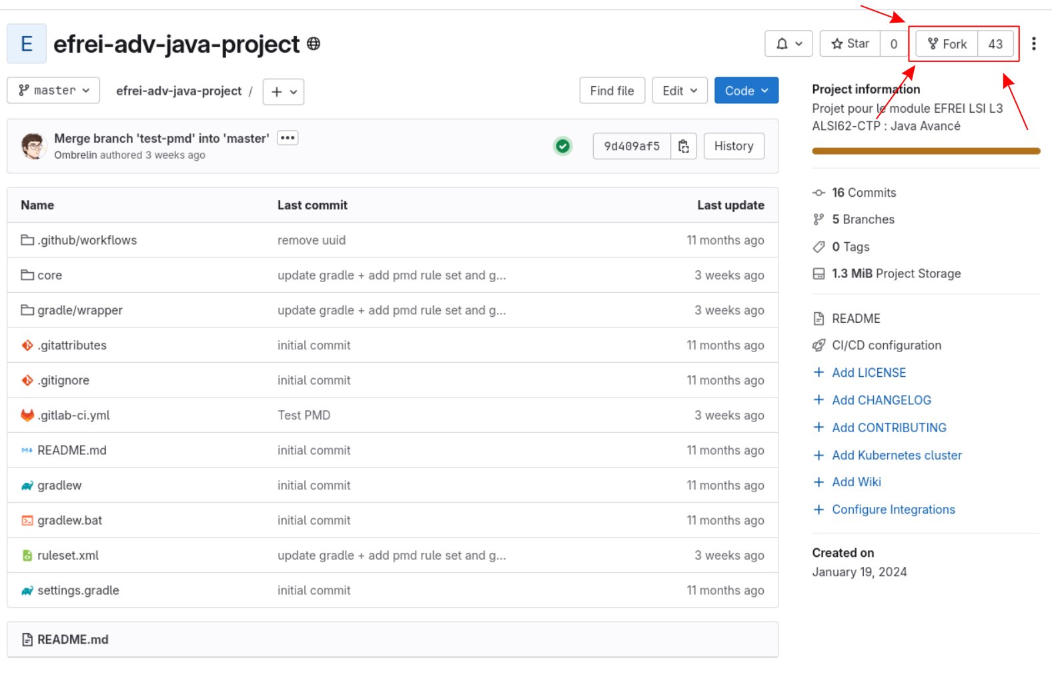Image resolution: width=1052 pixels, height=679 pixels.
Task: Expand commit message ellipsis toggle
Action: pyautogui.click(x=288, y=138)
